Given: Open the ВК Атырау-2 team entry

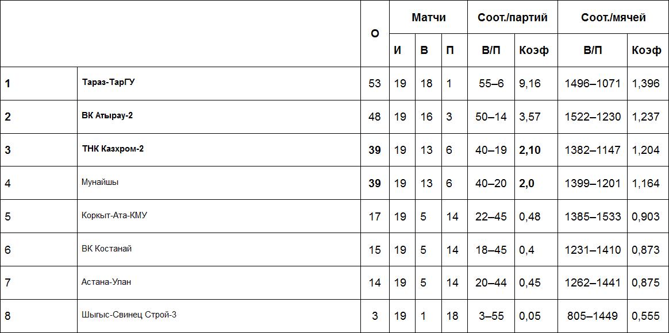Looking at the screenshot, I should [107, 115].
